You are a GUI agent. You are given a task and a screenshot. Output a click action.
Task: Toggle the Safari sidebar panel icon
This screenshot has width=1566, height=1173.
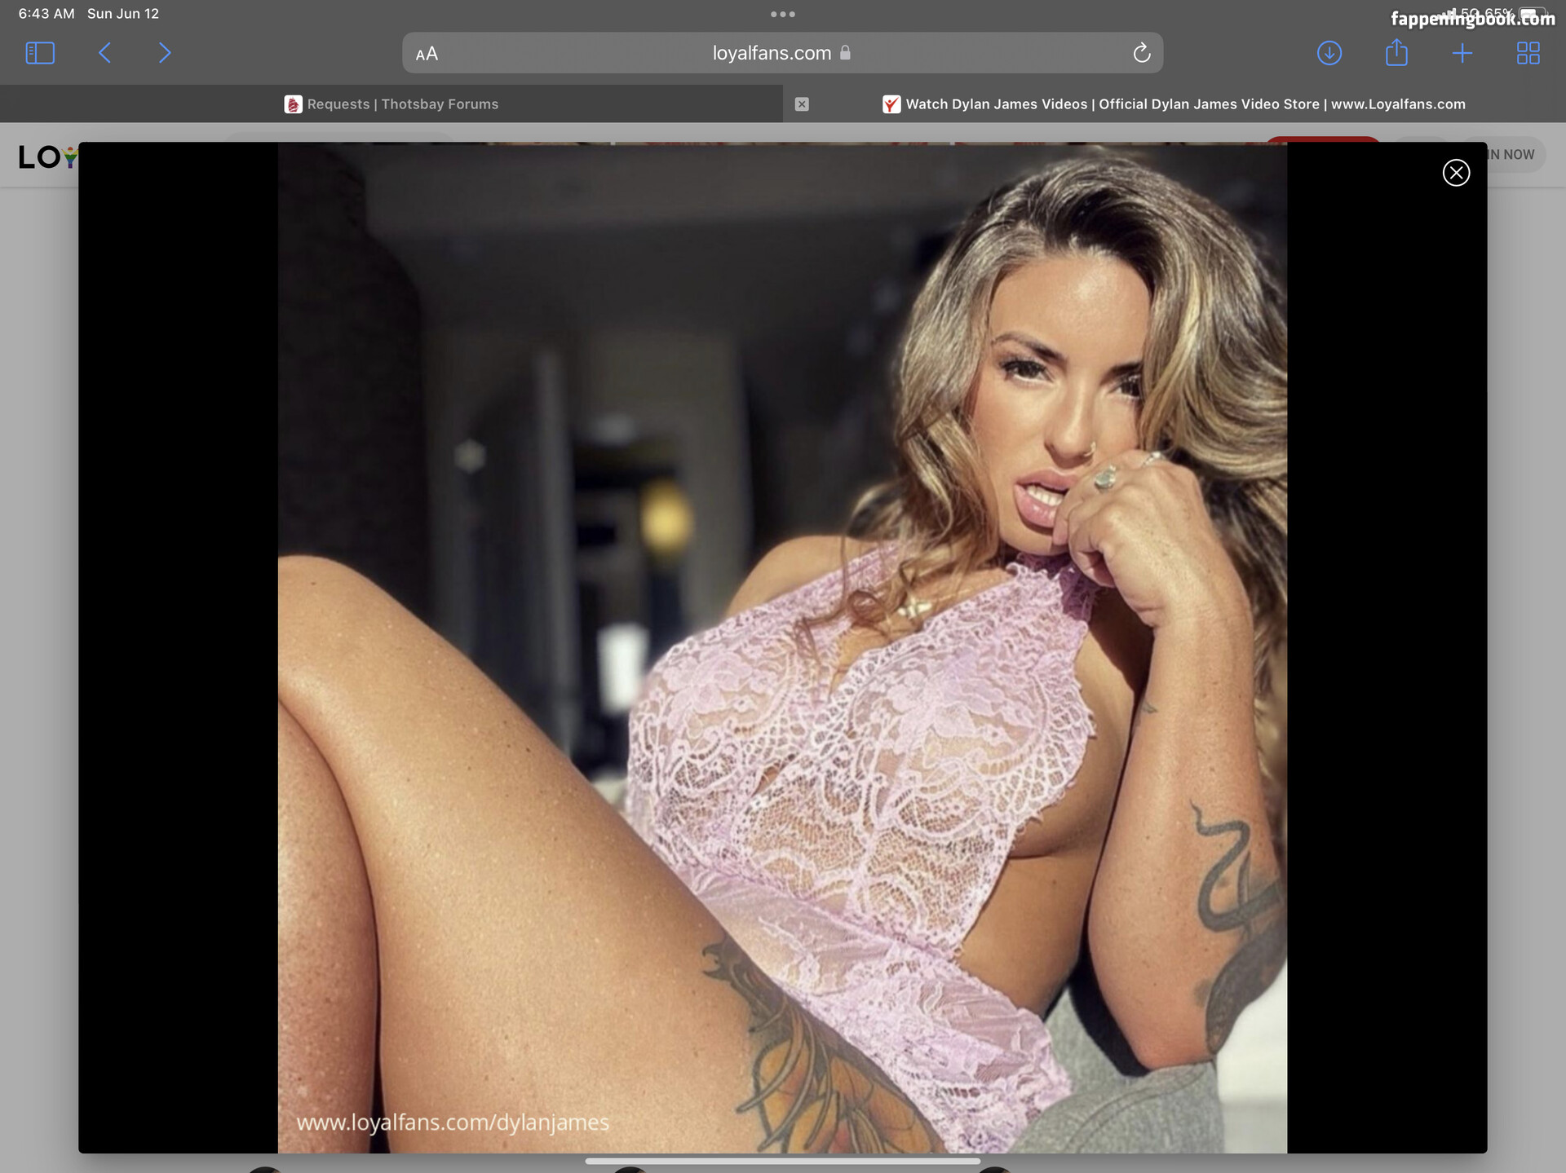pos(40,54)
